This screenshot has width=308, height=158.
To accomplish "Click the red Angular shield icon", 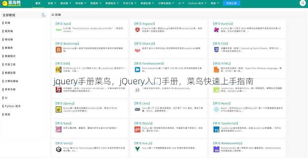I will (x=137, y=30).
